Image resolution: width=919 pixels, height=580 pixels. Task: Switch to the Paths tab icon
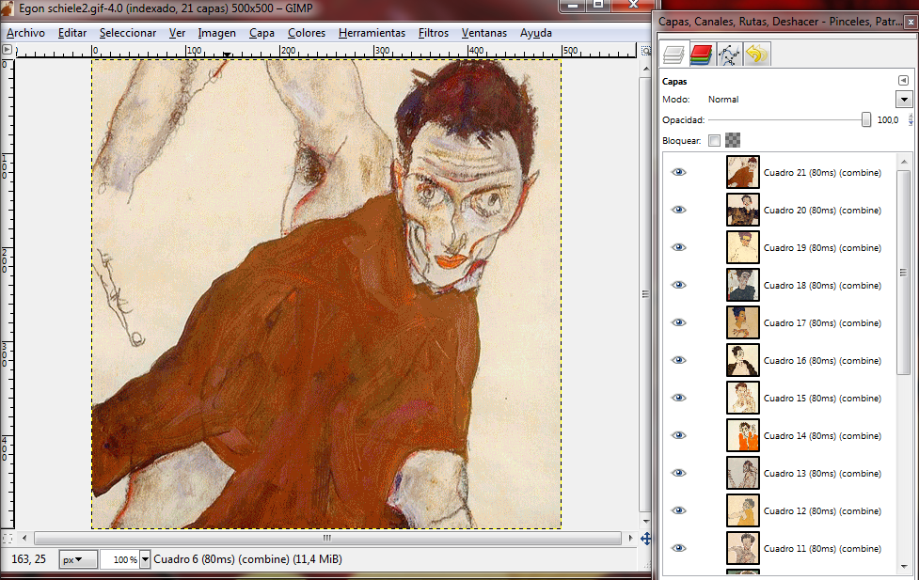728,55
